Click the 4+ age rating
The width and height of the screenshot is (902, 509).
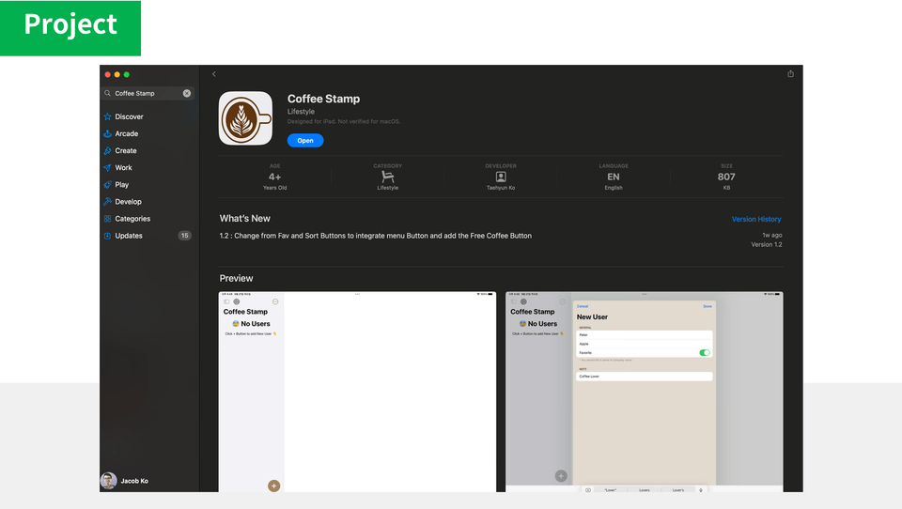tap(275, 177)
